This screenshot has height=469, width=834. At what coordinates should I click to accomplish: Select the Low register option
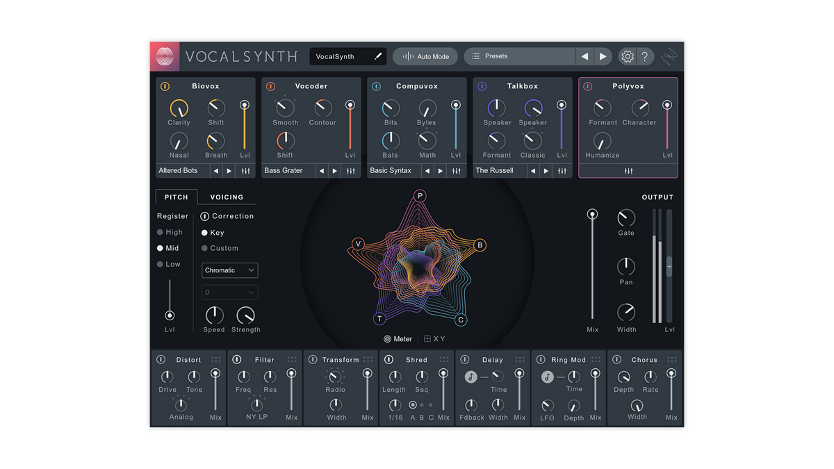[169, 265]
